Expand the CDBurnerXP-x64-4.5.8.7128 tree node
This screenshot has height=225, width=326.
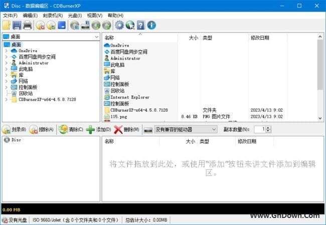pos(6,100)
